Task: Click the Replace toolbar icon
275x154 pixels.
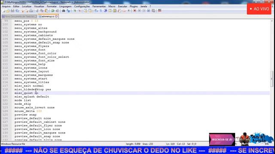Action: [x=68, y=11]
